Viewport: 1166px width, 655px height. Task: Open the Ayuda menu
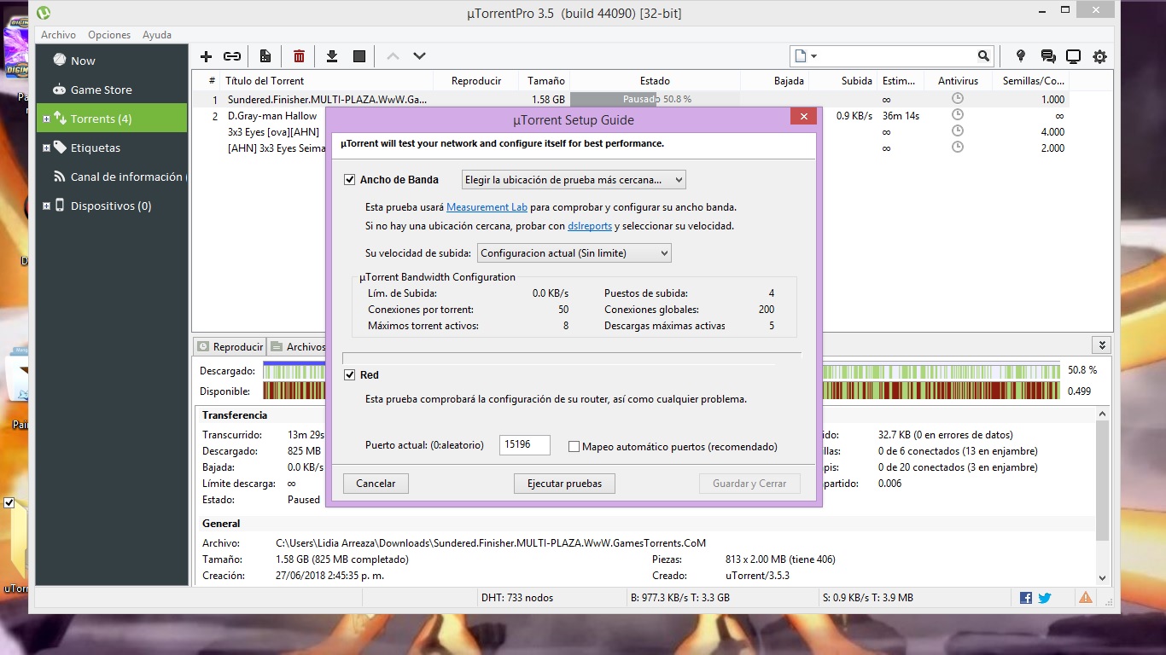pos(157,35)
